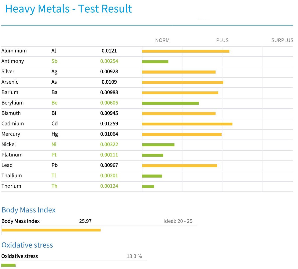
Task: Click the Heavy Metals - Test Result title
Action: coord(68,9)
